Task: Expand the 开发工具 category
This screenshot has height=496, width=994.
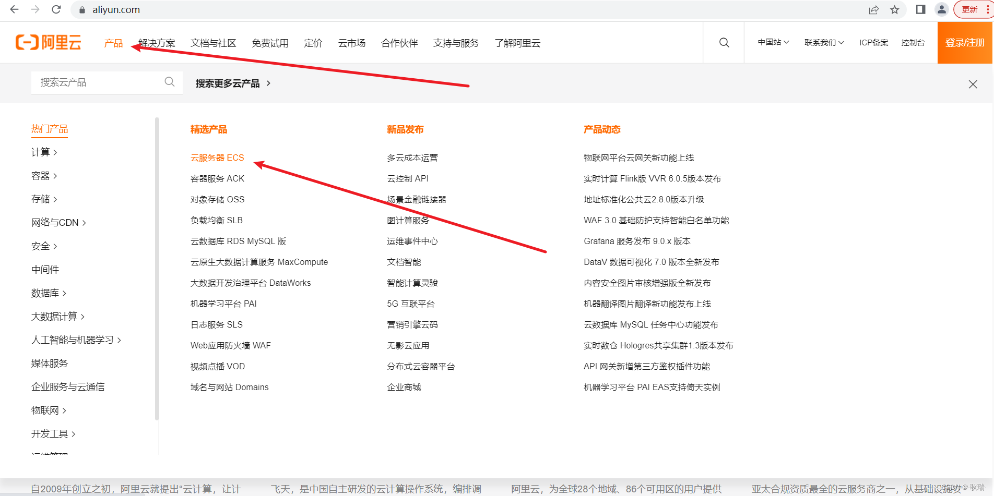Action: [x=54, y=434]
